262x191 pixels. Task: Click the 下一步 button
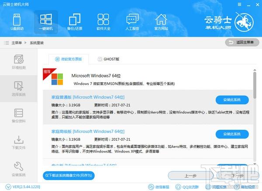click(x=237, y=176)
